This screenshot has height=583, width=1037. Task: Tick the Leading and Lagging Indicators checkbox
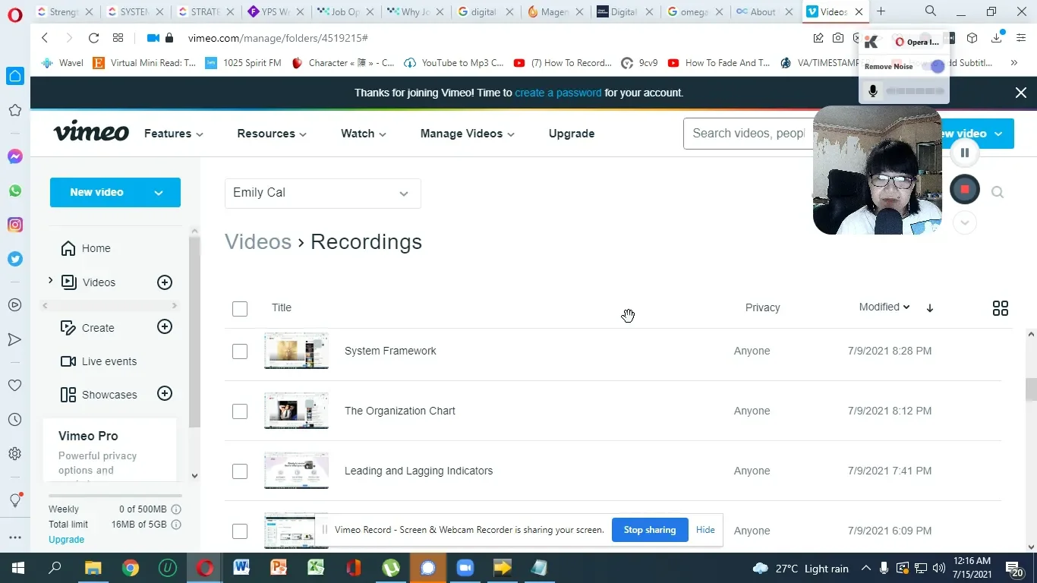click(240, 471)
